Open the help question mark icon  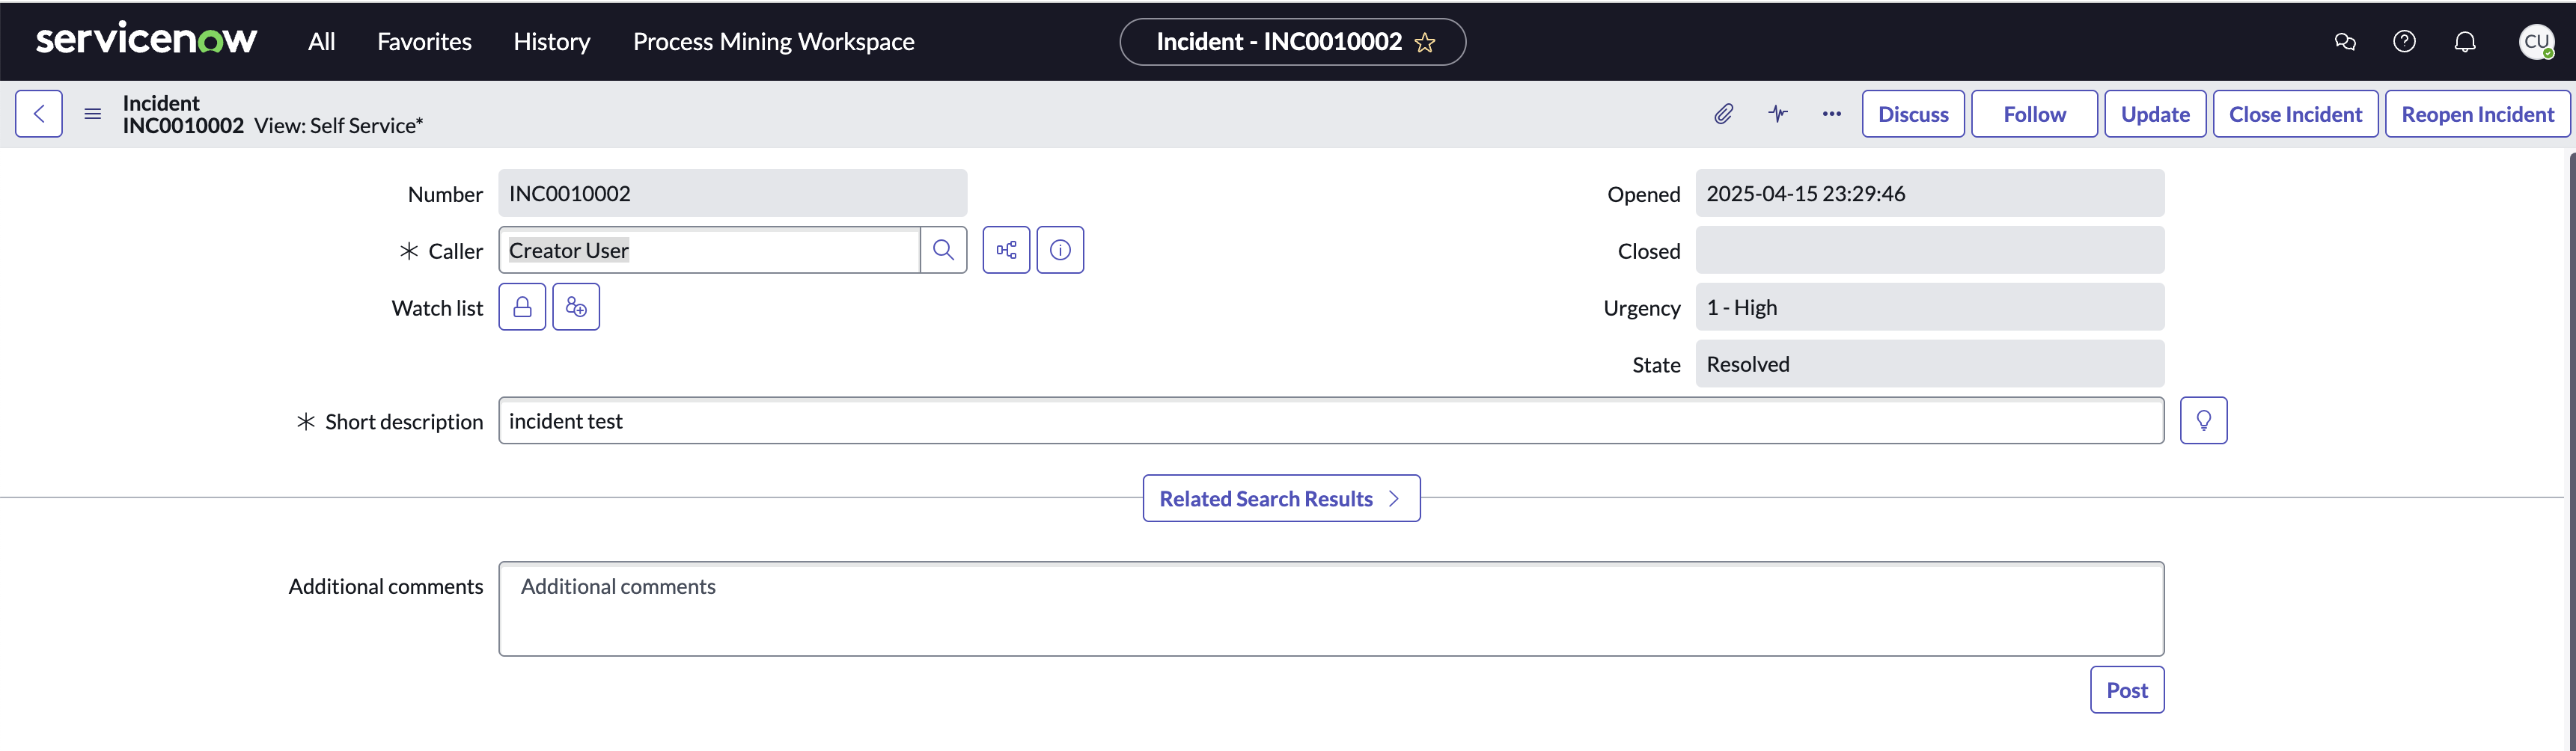[2404, 41]
